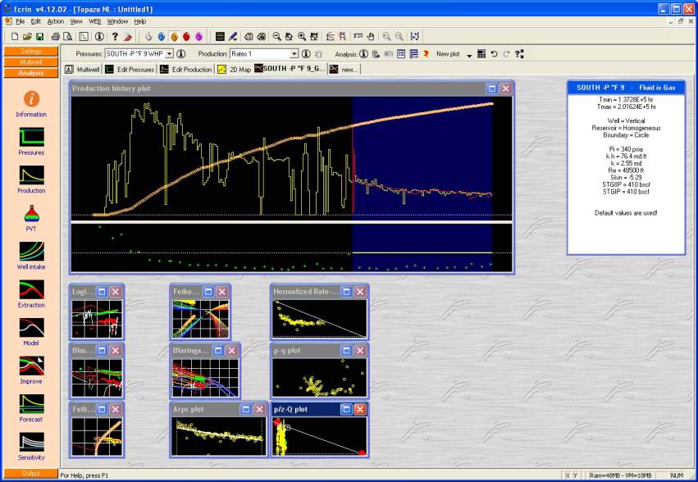This screenshot has height=482, width=698.
Task: Expand the Pressures dropdown list
Action: 169,54
